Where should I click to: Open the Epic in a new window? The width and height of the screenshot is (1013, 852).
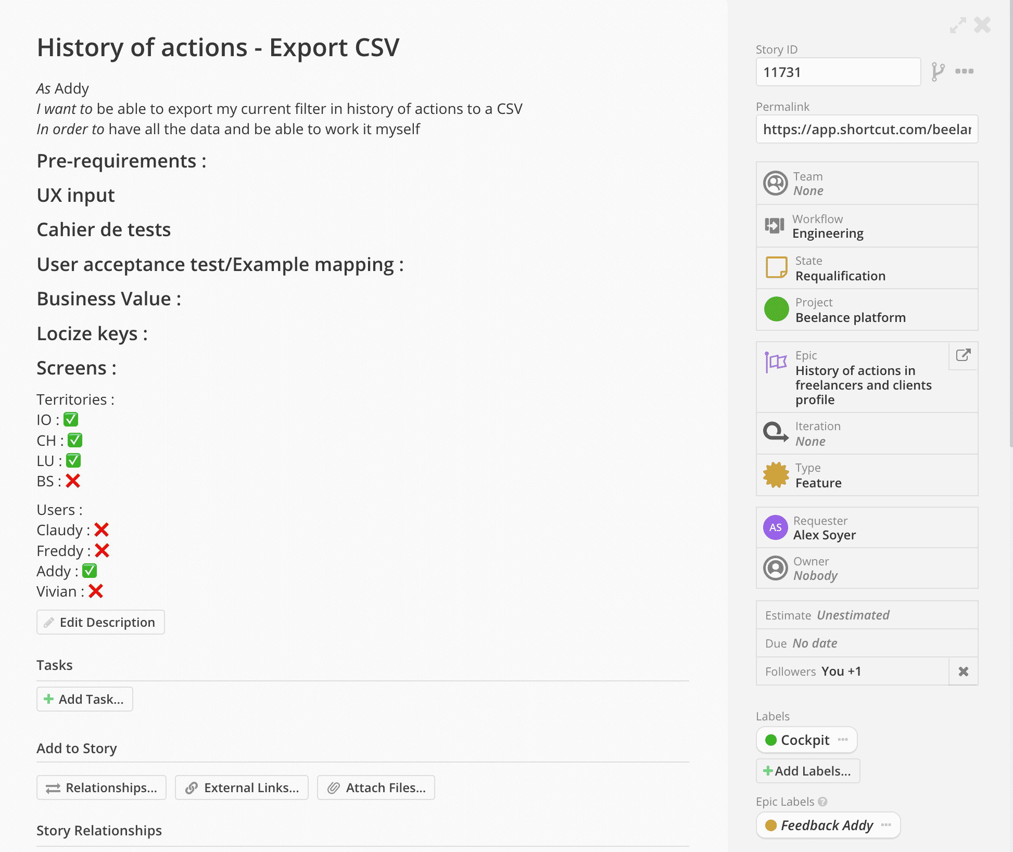(963, 356)
